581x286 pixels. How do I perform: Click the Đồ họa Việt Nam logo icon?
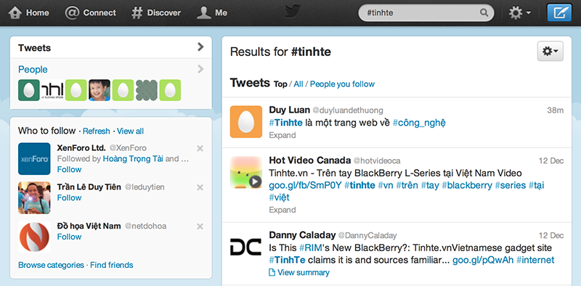34,237
